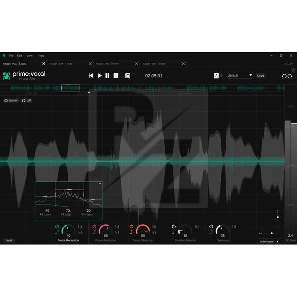Viewport: 297px width, 297px height.
Task: Close the rough_vox_6.wav tab
Action: click(x=183, y=64)
